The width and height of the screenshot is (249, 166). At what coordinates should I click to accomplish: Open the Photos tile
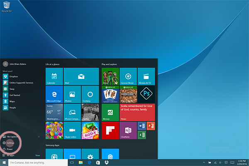pyautogui.click(x=72, y=94)
